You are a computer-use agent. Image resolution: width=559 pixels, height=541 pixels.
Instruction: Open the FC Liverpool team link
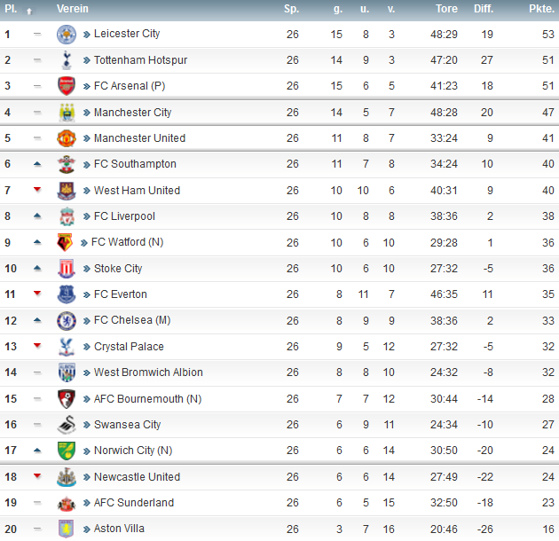124,216
